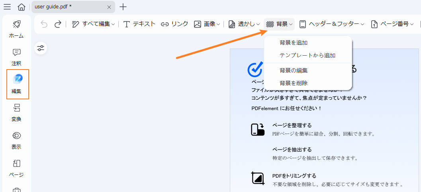Choose 背景を追加 from the menu
Viewport: 421px width, 192px height.
click(308, 43)
